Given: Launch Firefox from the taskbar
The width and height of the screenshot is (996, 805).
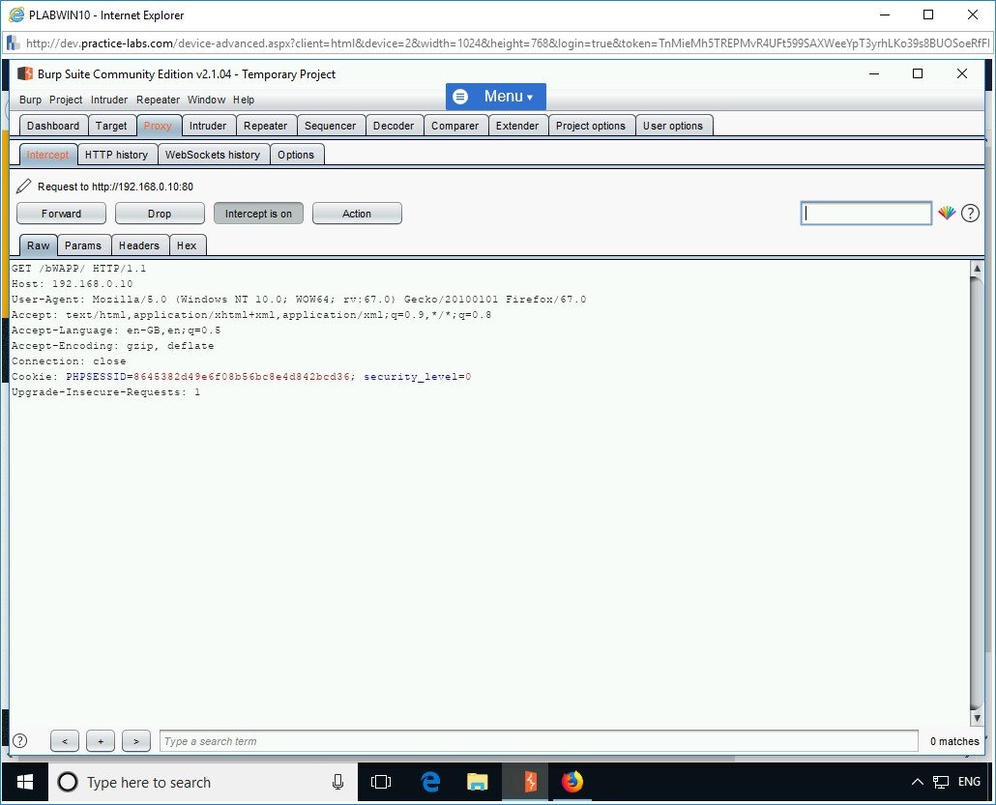Looking at the screenshot, I should 572,782.
